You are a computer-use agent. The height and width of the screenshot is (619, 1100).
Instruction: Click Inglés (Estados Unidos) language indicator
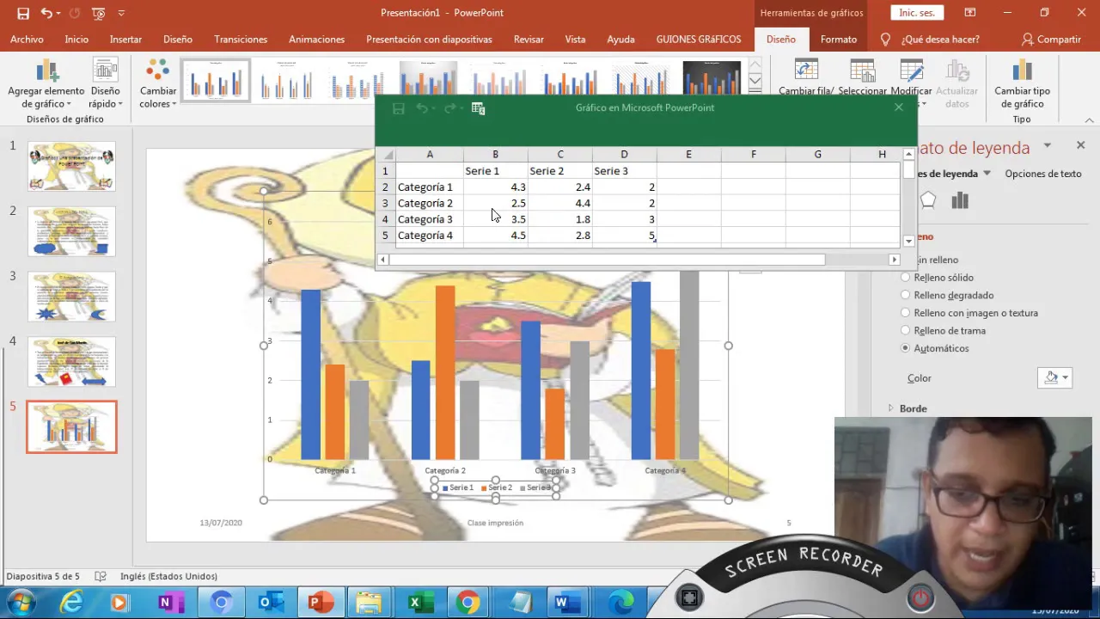coord(168,576)
